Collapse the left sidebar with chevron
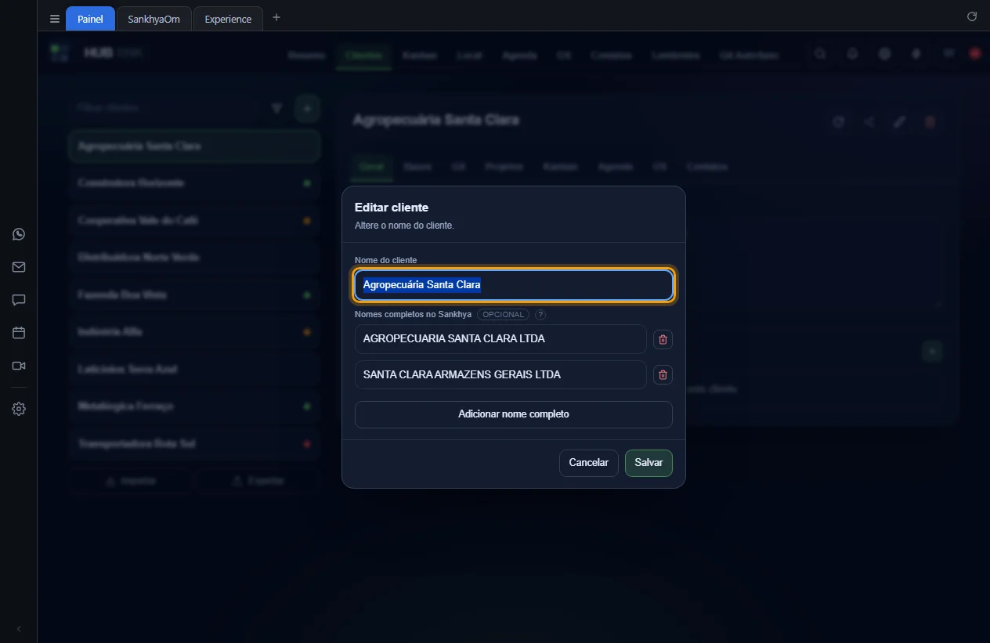This screenshot has height=643, width=990. coord(19,629)
